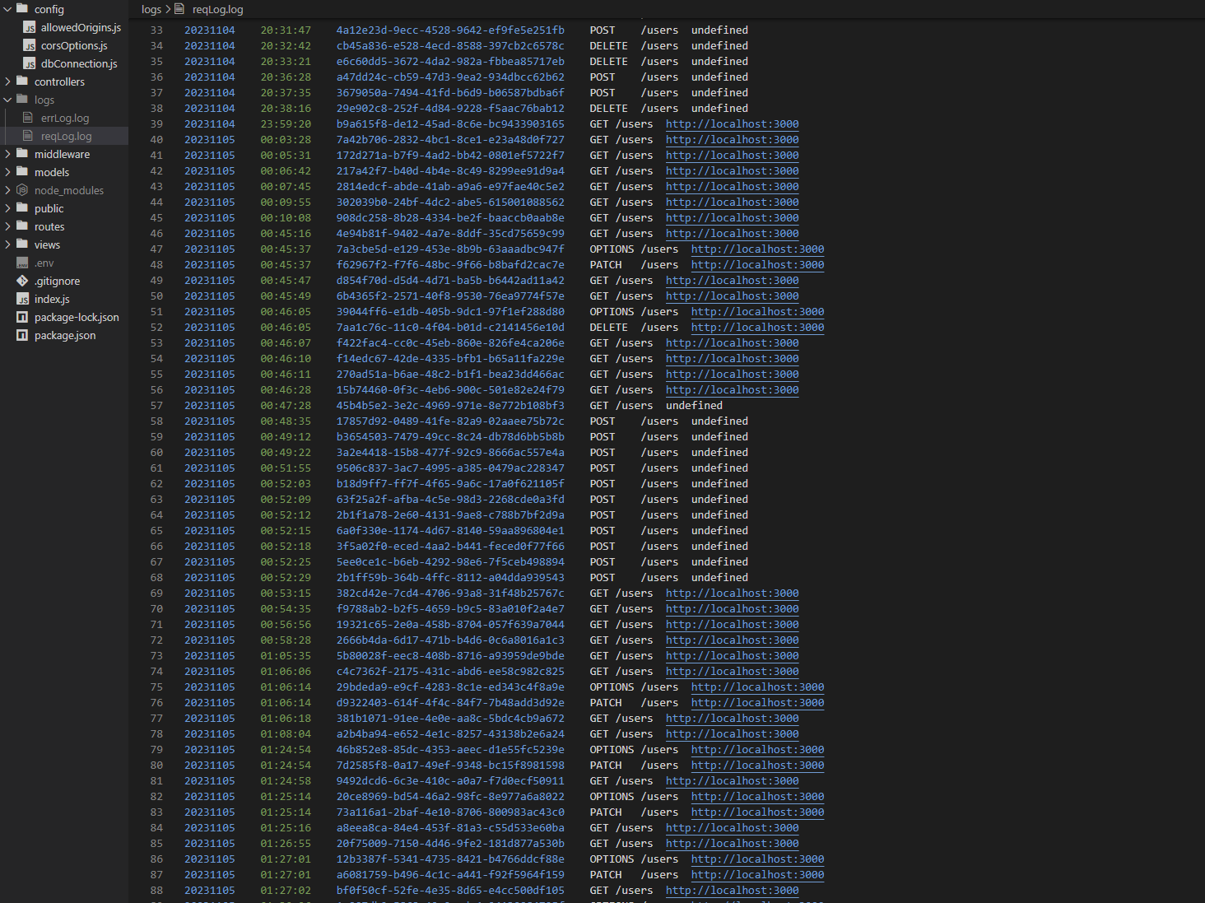
Task: Open allowedOrigins.js file
Action: click(x=81, y=28)
